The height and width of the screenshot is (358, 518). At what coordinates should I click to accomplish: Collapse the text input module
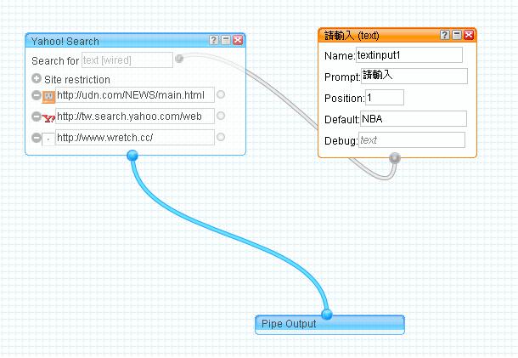[x=457, y=35]
